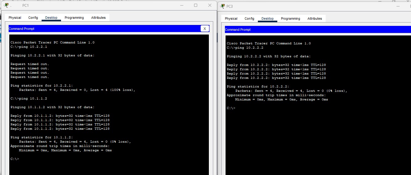411x175 pixels.
Task: Click 'Pinging 10.2.2.2 with 32 bytes' line in PC3
Action: [x=269, y=56]
